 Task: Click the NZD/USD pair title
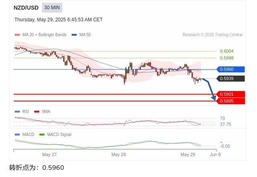[26, 8]
